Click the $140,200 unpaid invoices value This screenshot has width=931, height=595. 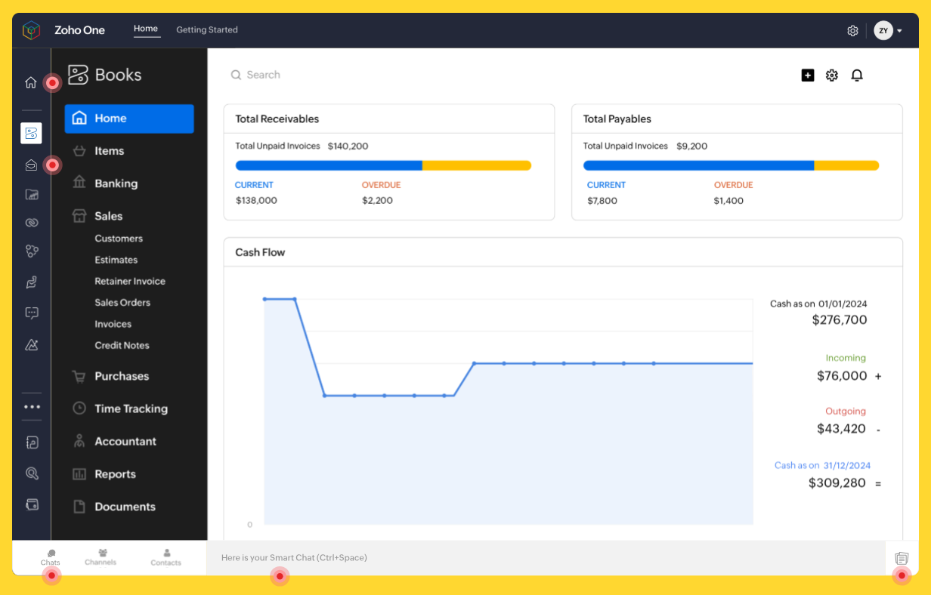pyautogui.click(x=348, y=146)
